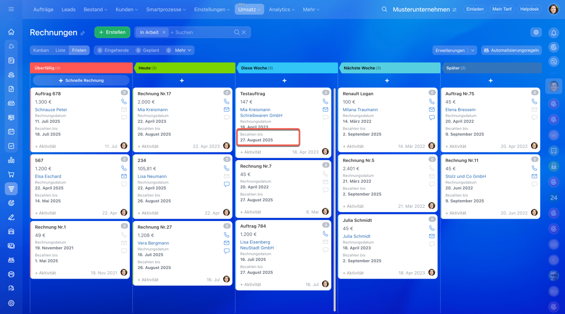Viewport: 565px width, 314px height.
Task: Toggle Geplant counter filter
Action: click(147, 50)
